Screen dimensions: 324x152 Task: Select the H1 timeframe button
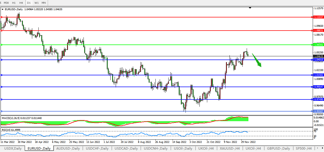tap(14, 3)
